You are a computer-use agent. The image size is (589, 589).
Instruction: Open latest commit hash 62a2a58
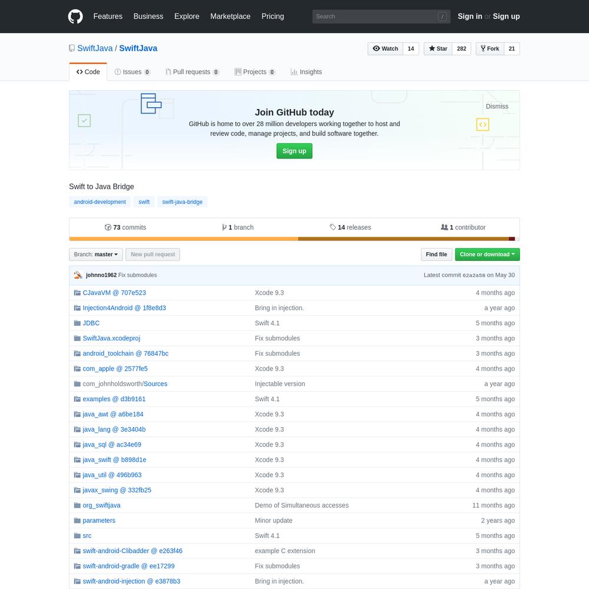[474, 275]
